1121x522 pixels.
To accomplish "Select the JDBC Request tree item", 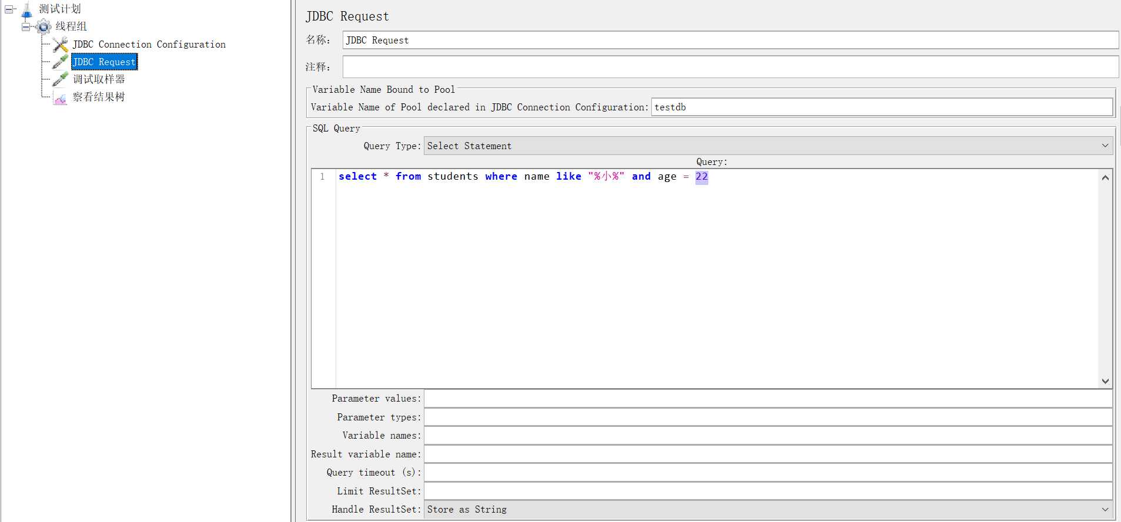I will coord(104,62).
